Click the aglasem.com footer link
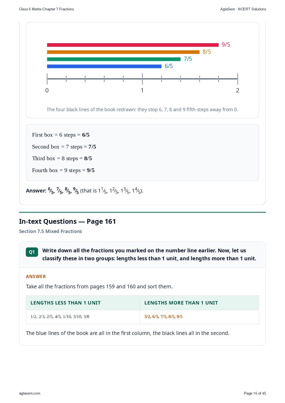The image size is (285, 403). [x=30, y=393]
